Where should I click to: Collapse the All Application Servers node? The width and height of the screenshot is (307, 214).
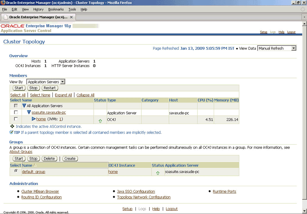[24, 106]
